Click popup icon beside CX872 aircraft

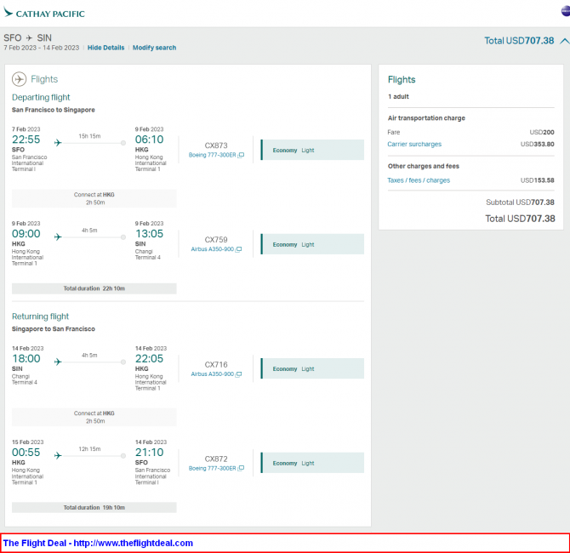coord(241,468)
